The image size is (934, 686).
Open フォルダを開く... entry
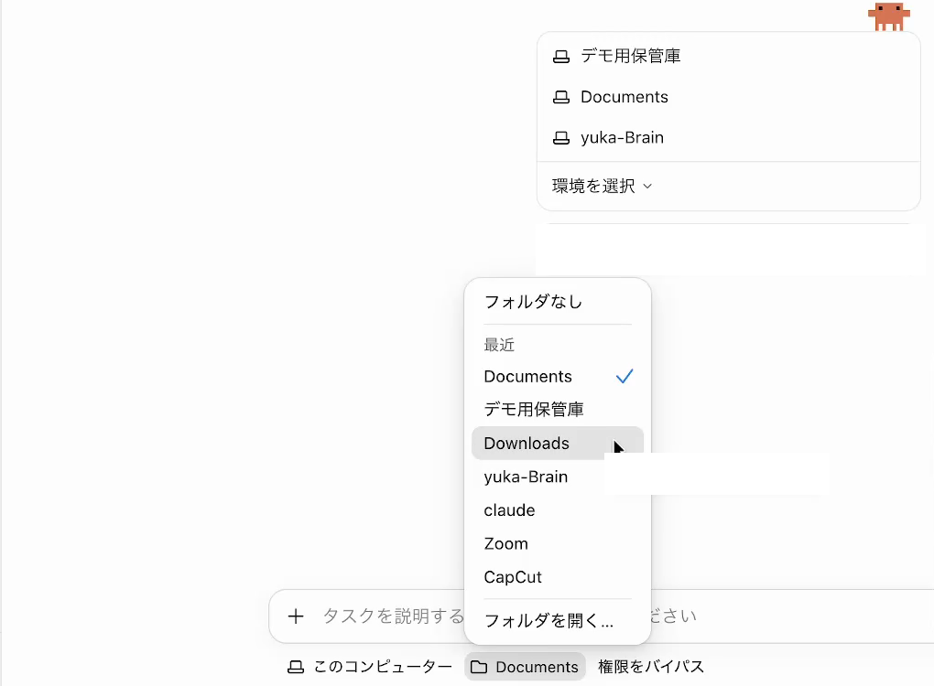[558, 620]
